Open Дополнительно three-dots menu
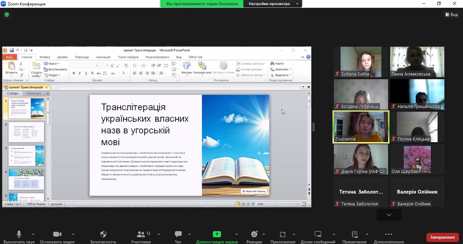 [x=389, y=234]
